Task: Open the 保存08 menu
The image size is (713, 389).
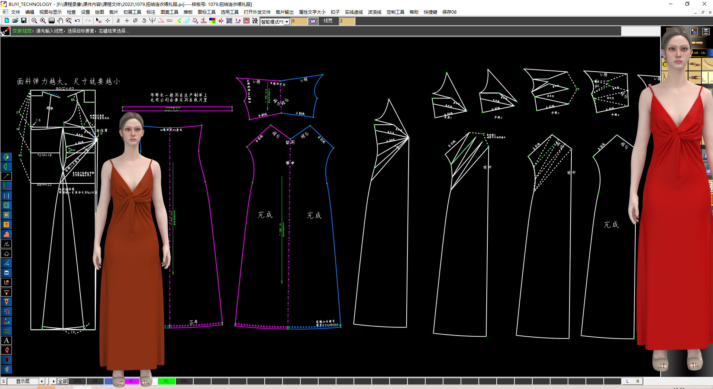Action: pos(449,12)
